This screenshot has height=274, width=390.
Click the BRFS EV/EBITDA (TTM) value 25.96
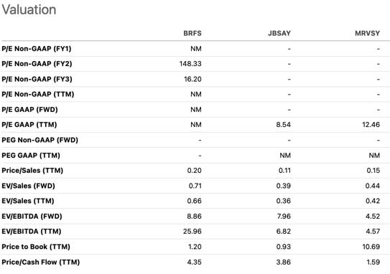[192, 232]
